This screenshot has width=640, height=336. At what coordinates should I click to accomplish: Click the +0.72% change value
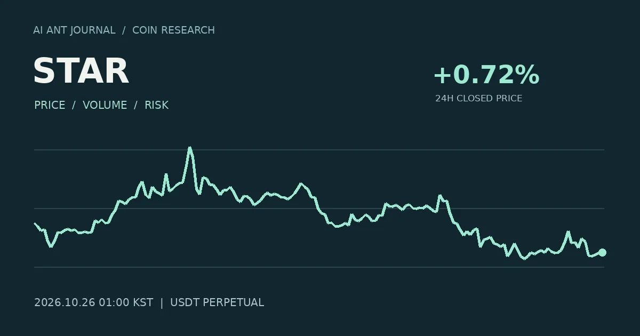486,75
